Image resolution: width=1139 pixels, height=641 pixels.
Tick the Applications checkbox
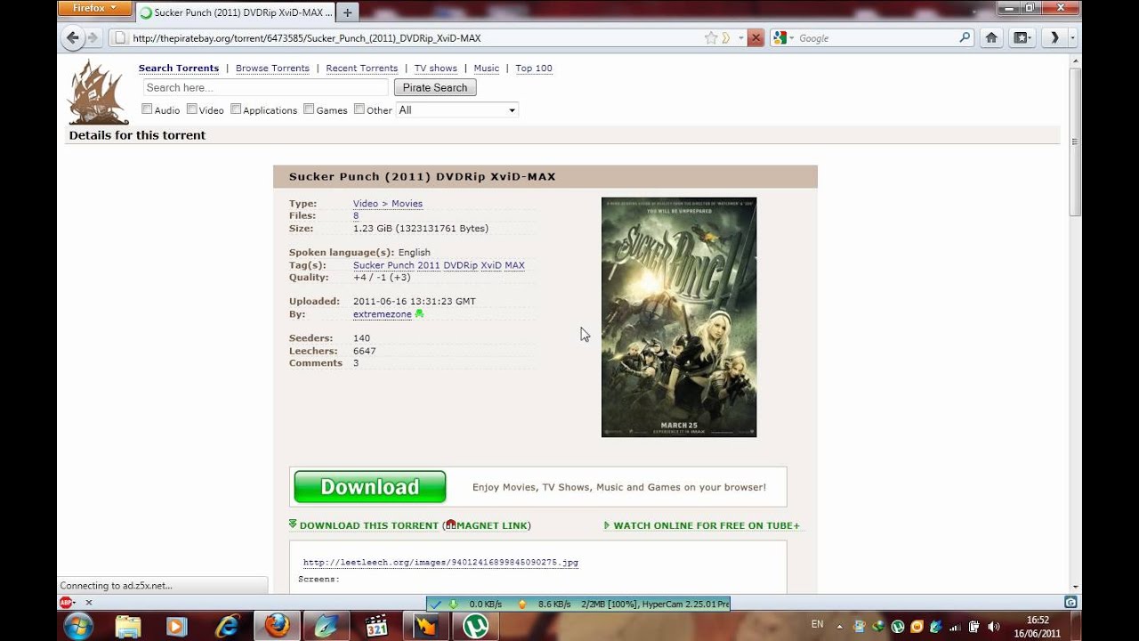click(x=236, y=110)
